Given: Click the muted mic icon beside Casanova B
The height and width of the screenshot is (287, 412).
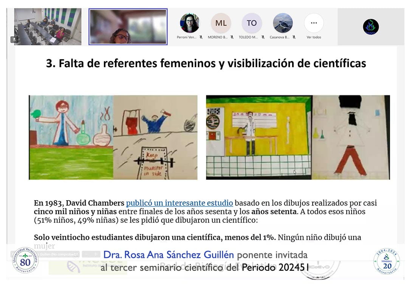Looking at the screenshot, I should (x=293, y=37).
